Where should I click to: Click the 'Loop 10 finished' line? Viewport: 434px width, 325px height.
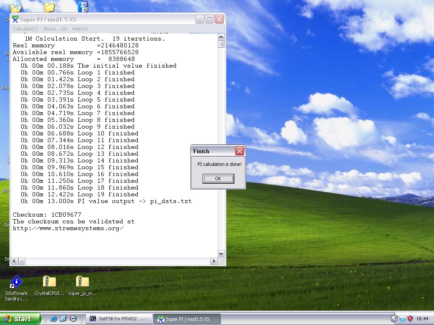[x=79, y=133]
